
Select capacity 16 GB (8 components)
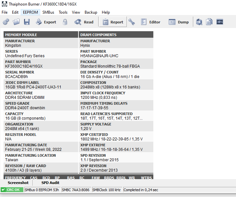25,118
